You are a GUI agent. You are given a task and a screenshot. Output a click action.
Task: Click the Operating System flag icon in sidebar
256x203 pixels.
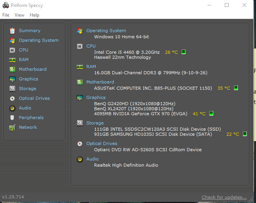pyautogui.click(x=12, y=41)
